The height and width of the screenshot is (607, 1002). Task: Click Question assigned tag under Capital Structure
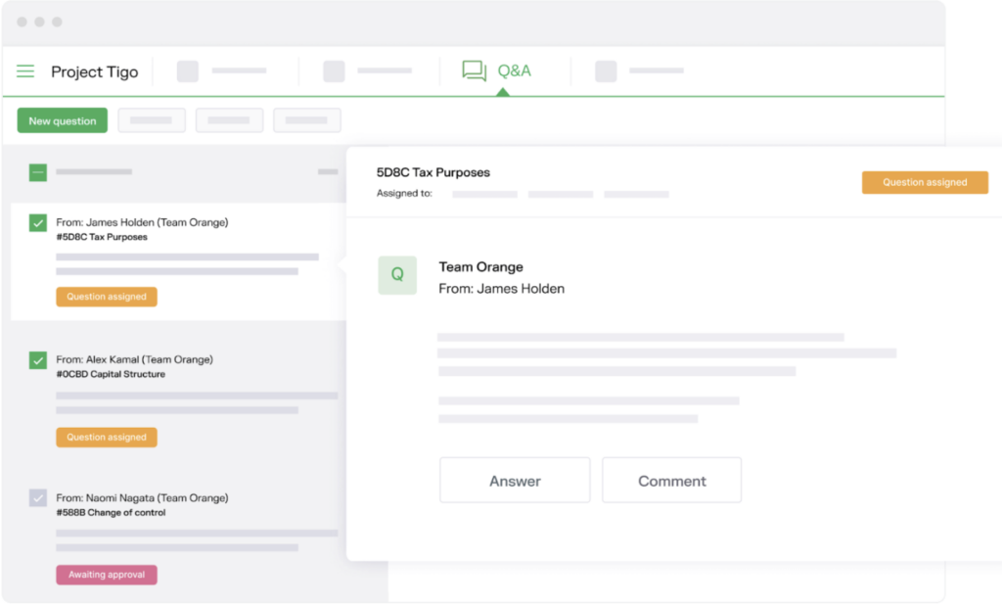107,438
